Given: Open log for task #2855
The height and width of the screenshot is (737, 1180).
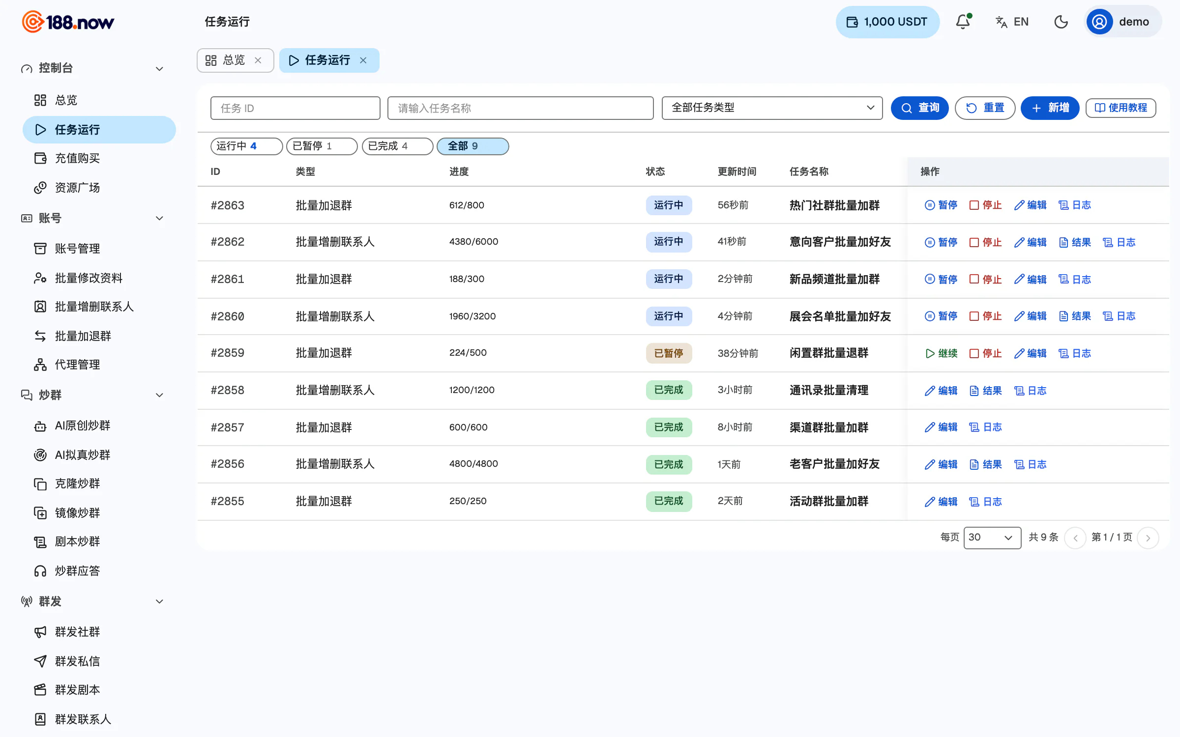Looking at the screenshot, I should 985,502.
